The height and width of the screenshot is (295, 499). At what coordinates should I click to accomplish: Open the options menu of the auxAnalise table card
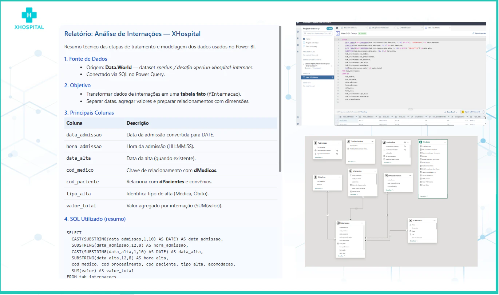coord(409,142)
